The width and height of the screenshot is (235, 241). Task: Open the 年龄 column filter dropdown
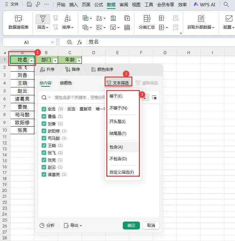tap(79, 61)
